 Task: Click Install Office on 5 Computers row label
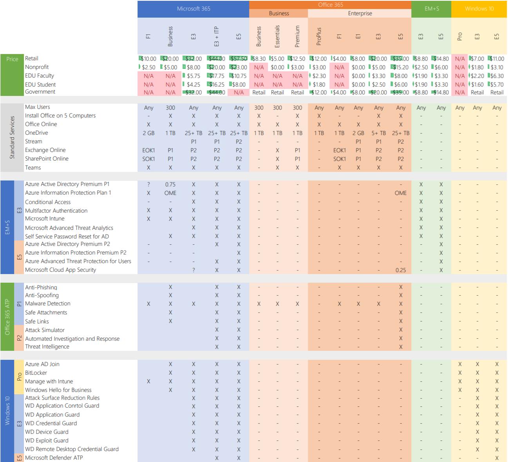coord(60,115)
